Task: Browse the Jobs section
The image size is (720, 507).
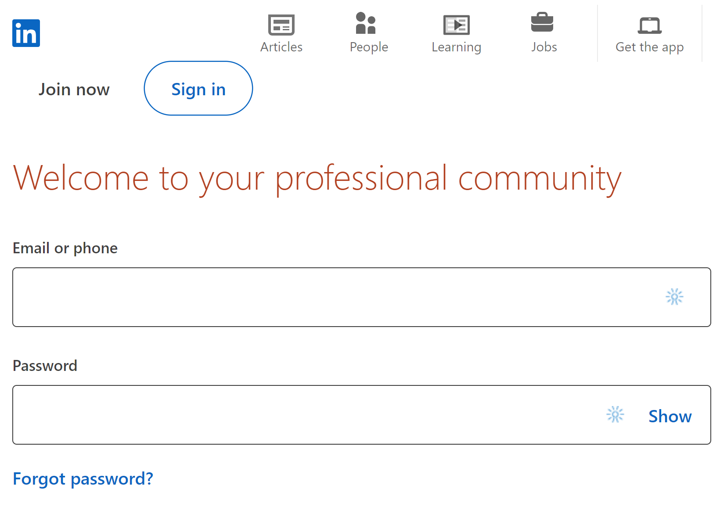Action: (544, 47)
